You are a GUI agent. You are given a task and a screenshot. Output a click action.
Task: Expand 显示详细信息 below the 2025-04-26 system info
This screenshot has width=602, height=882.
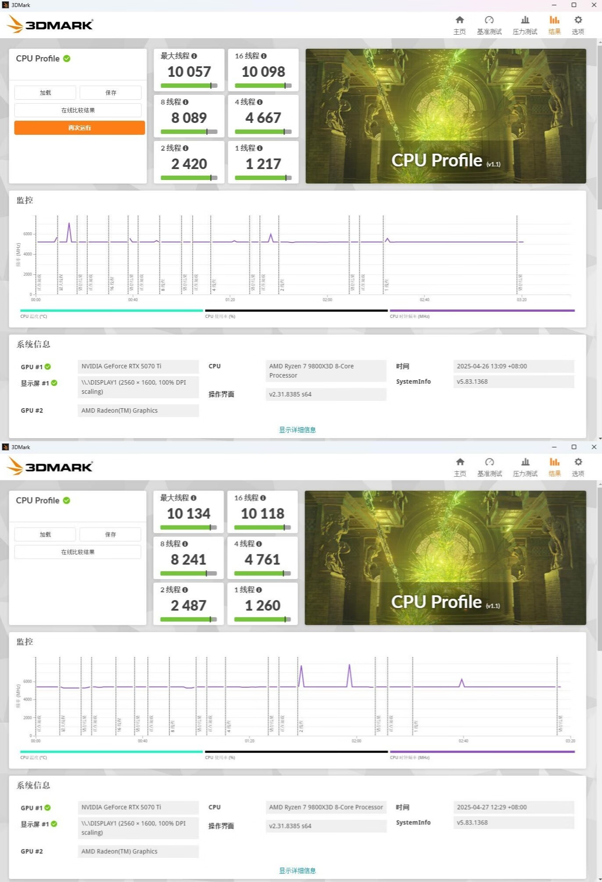point(297,430)
